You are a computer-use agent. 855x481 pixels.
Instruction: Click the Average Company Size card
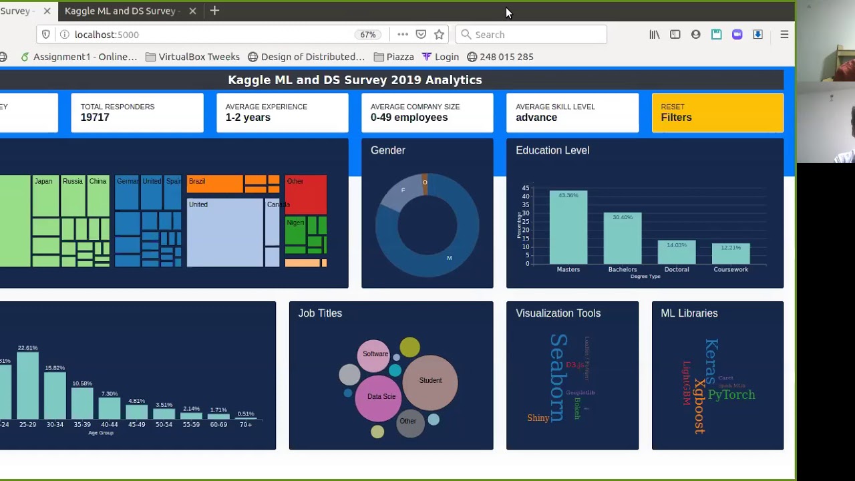click(427, 113)
